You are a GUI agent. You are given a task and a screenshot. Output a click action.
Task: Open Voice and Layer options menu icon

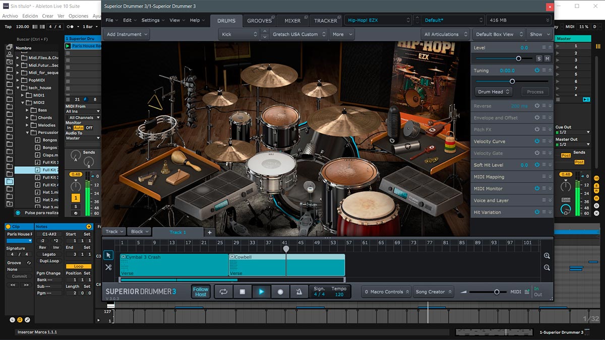point(544,200)
